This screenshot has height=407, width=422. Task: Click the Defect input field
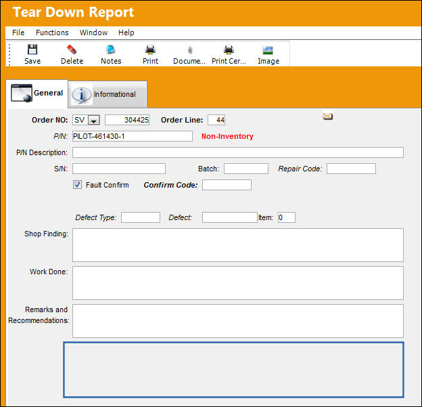coord(230,217)
